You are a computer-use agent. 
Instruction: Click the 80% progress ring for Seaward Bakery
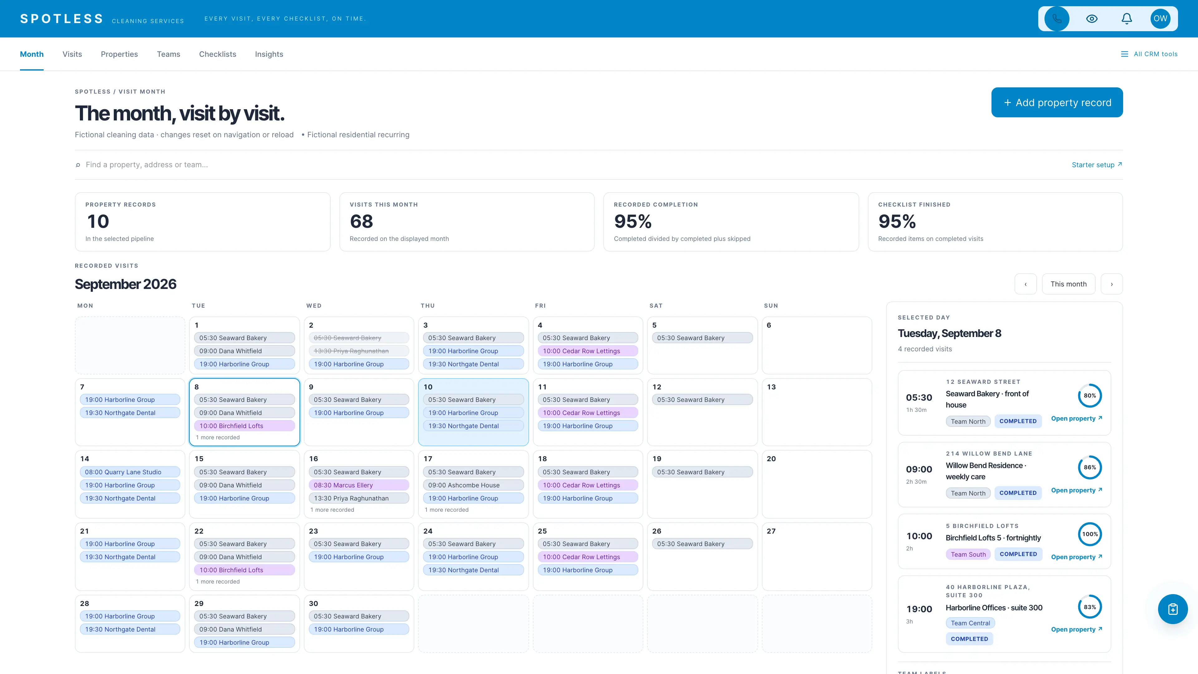[x=1090, y=395]
